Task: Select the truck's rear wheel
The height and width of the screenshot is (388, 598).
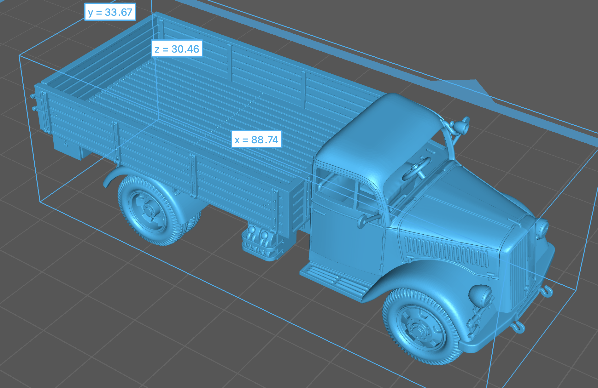Action: (x=148, y=209)
